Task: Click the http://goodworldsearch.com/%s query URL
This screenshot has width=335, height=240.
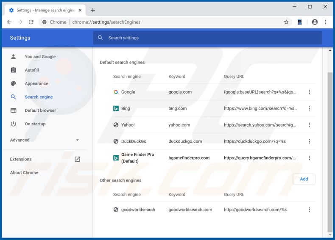Action: (x=255, y=210)
